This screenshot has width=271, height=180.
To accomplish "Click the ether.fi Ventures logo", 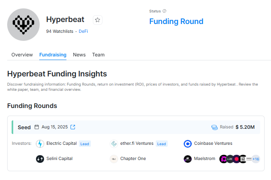I will coord(114,144).
